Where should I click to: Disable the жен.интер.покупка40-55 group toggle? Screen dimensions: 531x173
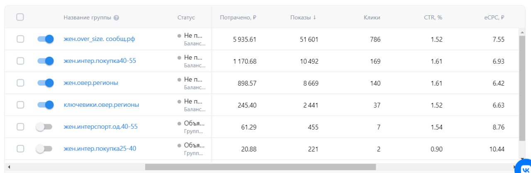point(45,61)
